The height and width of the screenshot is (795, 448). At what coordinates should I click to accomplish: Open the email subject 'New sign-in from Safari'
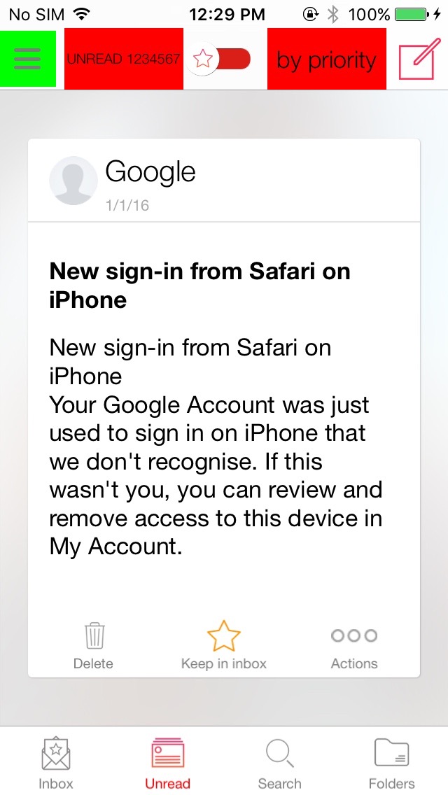pos(200,286)
